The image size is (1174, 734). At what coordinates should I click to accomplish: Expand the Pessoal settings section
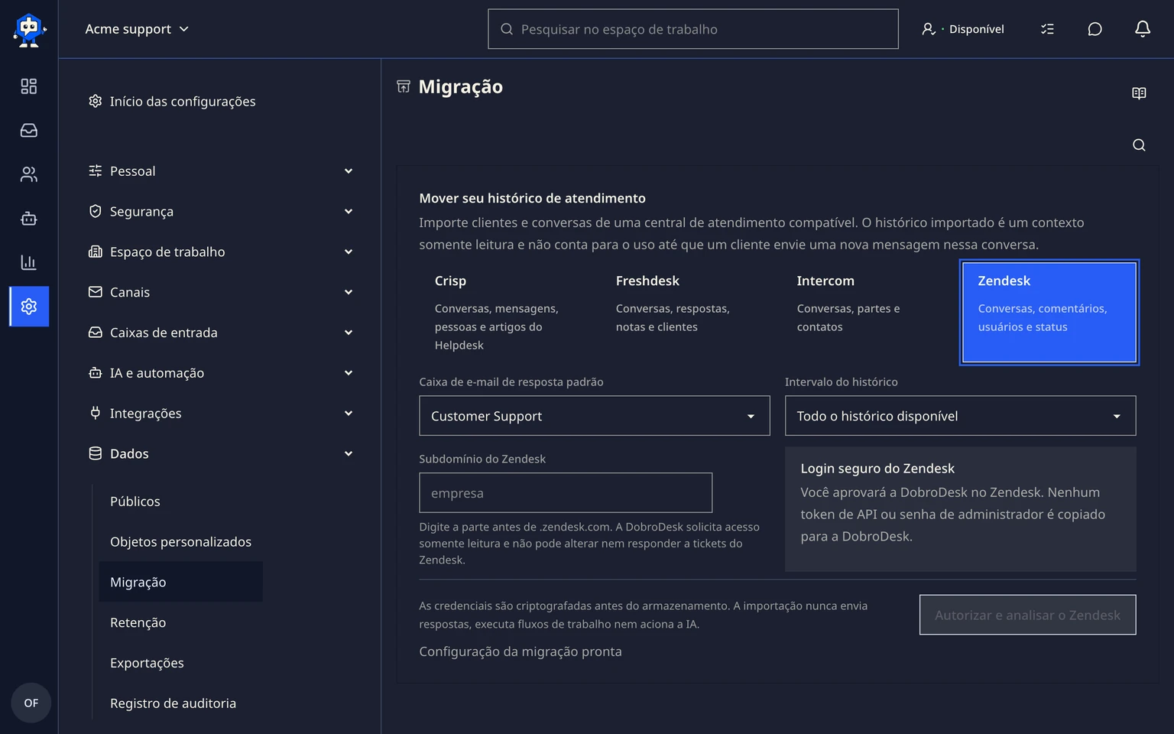(x=221, y=171)
